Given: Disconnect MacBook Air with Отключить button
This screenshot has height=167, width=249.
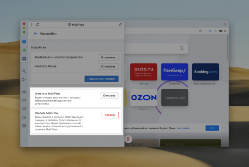Looking at the screenshot, I should 108,58.
